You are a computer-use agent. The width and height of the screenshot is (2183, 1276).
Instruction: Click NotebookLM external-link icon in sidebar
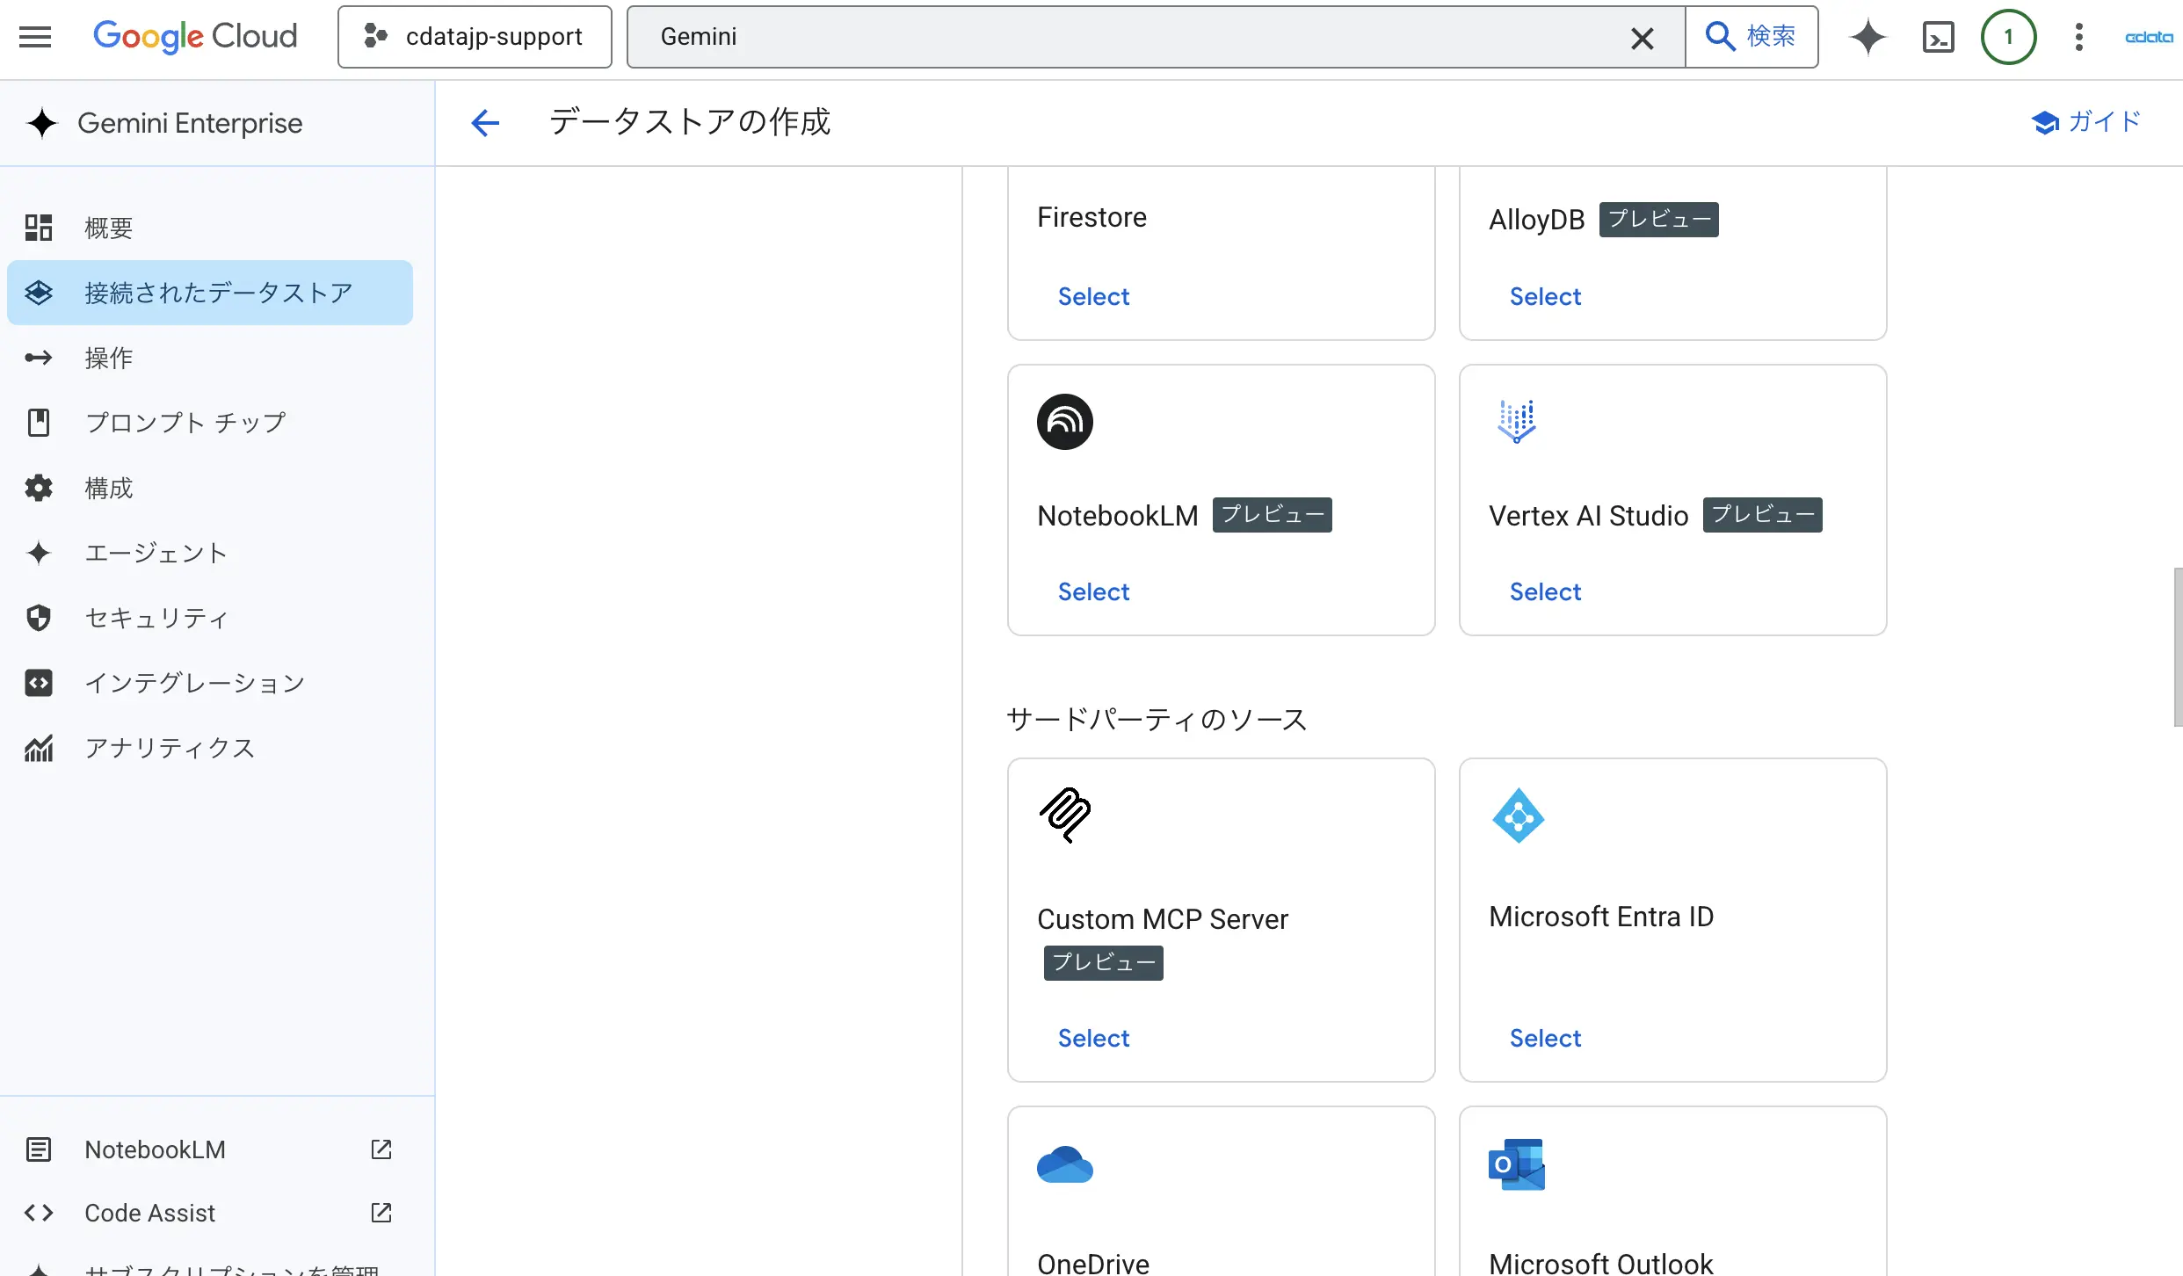point(381,1149)
